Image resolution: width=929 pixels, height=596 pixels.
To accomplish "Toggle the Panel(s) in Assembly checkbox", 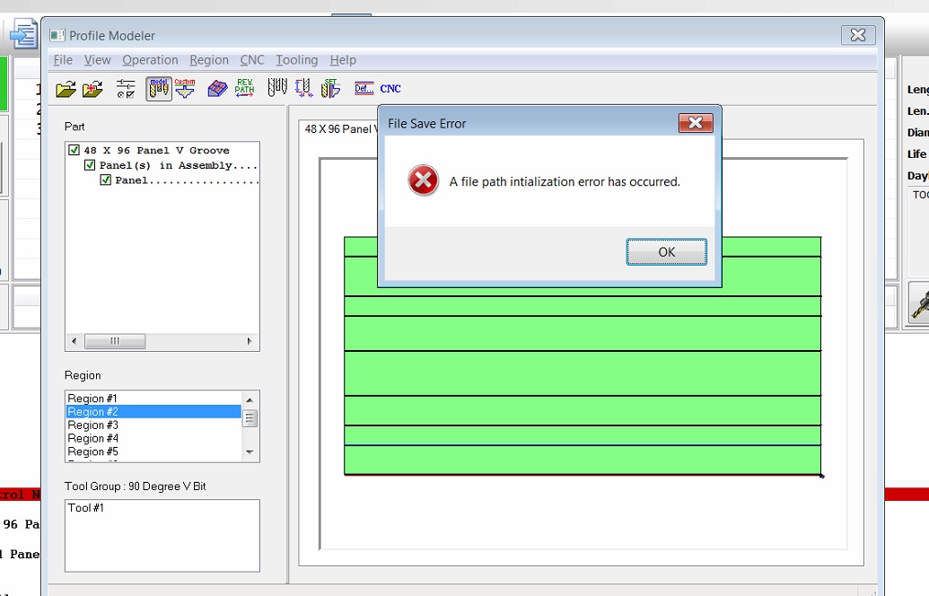I will [90, 166].
